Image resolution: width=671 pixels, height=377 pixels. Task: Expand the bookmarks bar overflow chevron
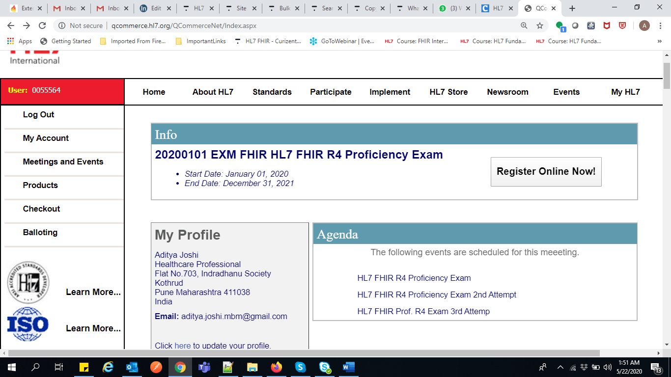659,41
